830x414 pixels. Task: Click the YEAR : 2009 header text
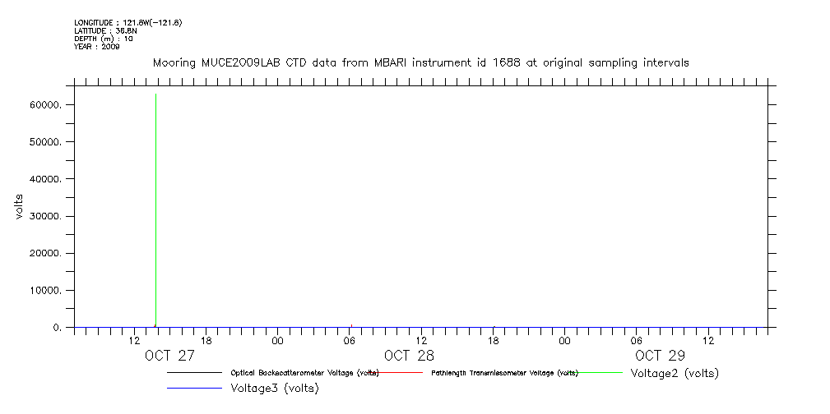pos(97,47)
